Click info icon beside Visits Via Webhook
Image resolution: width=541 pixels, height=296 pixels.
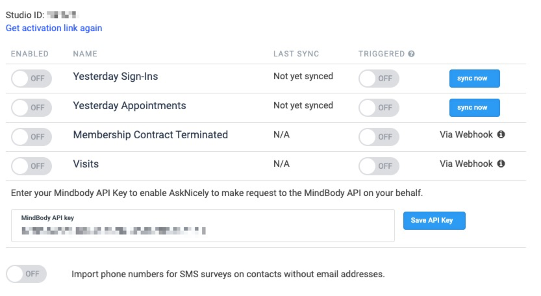tap(501, 164)
